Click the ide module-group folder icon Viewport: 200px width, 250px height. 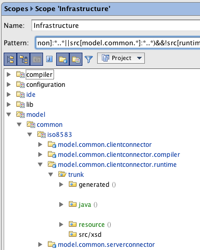[x=20, y=95]
